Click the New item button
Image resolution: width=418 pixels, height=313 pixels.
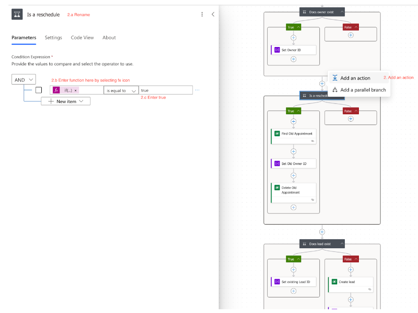pos(66,101)
